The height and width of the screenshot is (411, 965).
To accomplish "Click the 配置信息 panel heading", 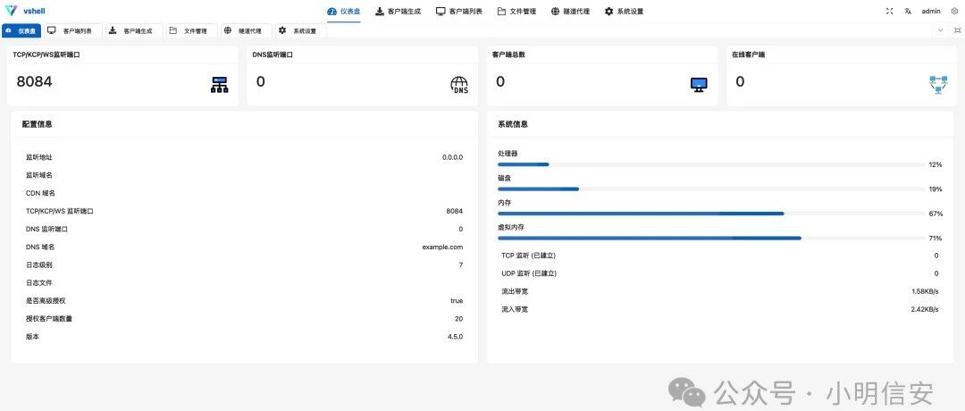I will pos(37,124).
